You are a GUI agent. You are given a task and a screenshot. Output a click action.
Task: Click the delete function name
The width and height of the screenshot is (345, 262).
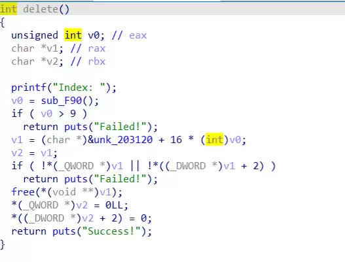coord(41,9)
